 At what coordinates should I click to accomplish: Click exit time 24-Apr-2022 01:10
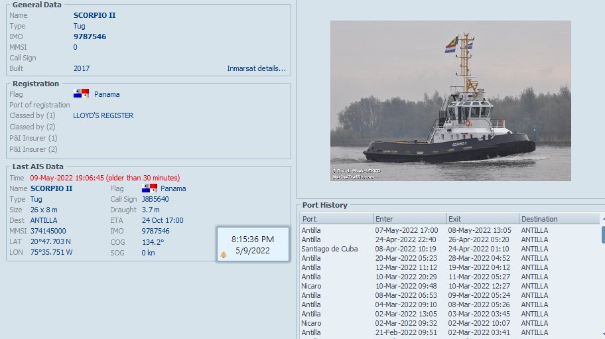(x=478, y=249)
